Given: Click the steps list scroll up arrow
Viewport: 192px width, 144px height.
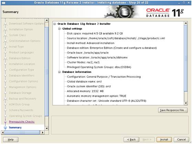Looking at the screenshot, I should coord(47,20).
